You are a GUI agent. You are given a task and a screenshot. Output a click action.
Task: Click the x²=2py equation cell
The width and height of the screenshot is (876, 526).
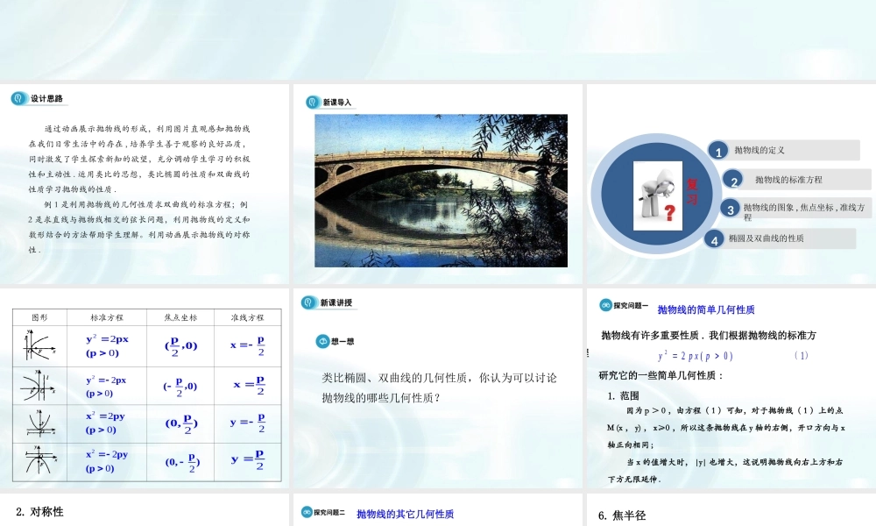[x=107, y=423]
